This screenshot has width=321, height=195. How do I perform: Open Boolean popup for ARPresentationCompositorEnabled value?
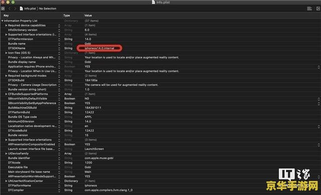318,144
